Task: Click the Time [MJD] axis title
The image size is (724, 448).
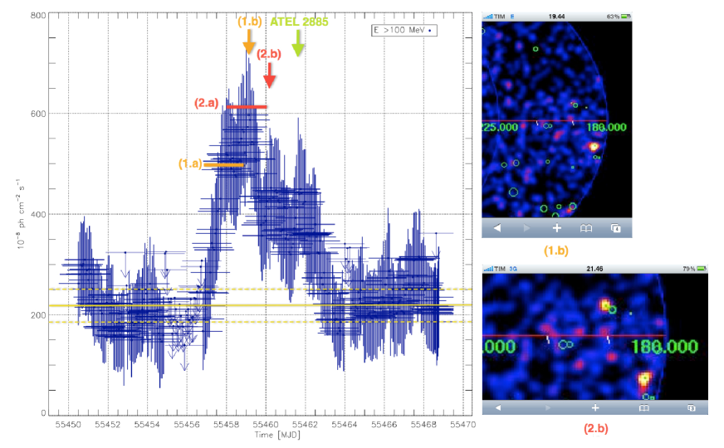Action: (277, 435)
